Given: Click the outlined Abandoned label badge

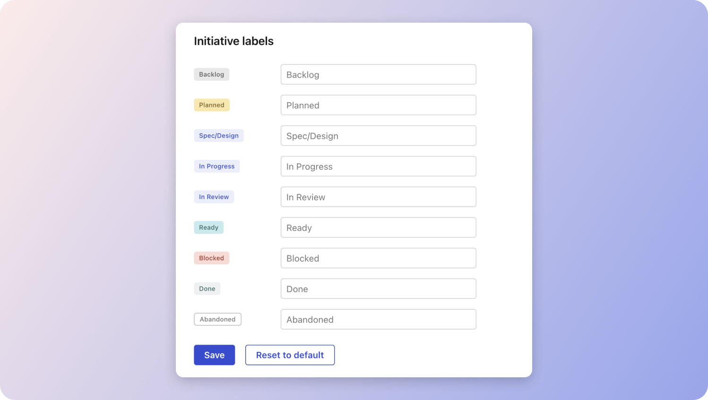Looking at the screenshot, I should [x=217, y=320].
